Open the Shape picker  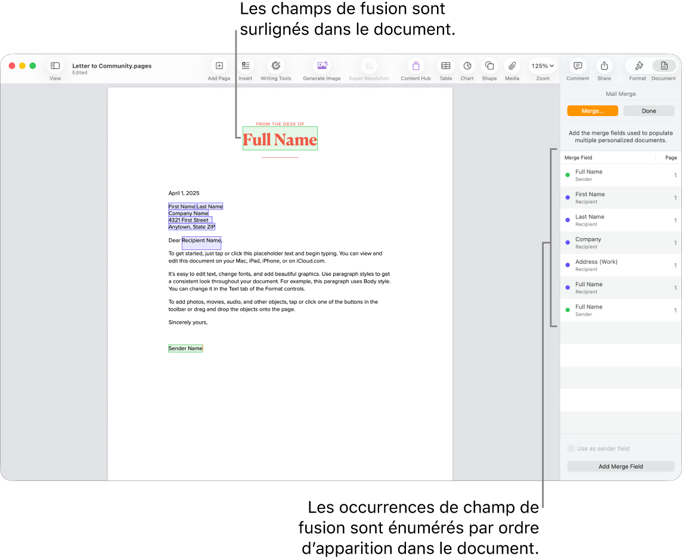point(489,65)
